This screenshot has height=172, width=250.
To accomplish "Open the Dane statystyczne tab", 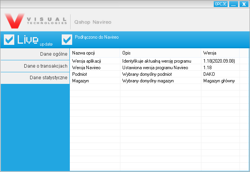I will pyautogui.click(x=35, y=78).
